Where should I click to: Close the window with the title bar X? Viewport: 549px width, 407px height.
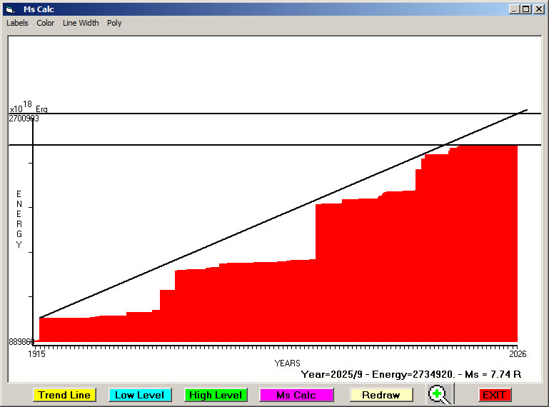click(538, 9)
